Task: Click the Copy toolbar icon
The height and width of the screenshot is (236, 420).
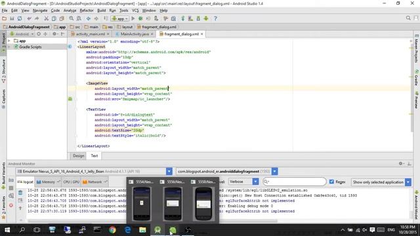Action: pyautogui.click(x=54, y=18)
